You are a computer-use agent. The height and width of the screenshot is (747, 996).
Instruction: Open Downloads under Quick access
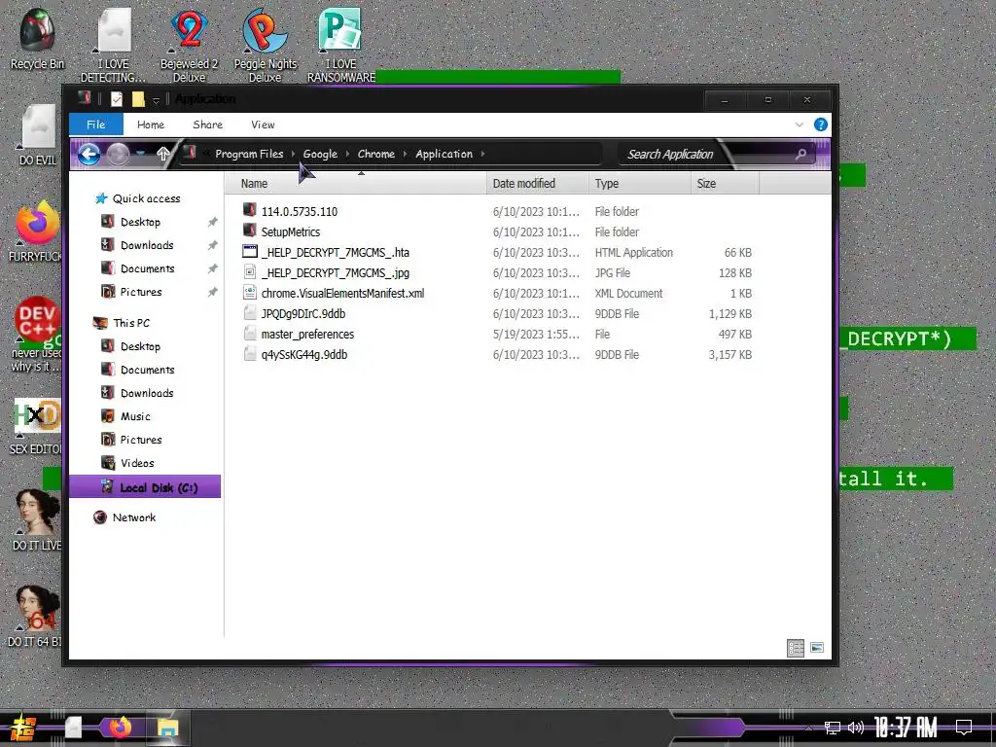click(147, 245)
